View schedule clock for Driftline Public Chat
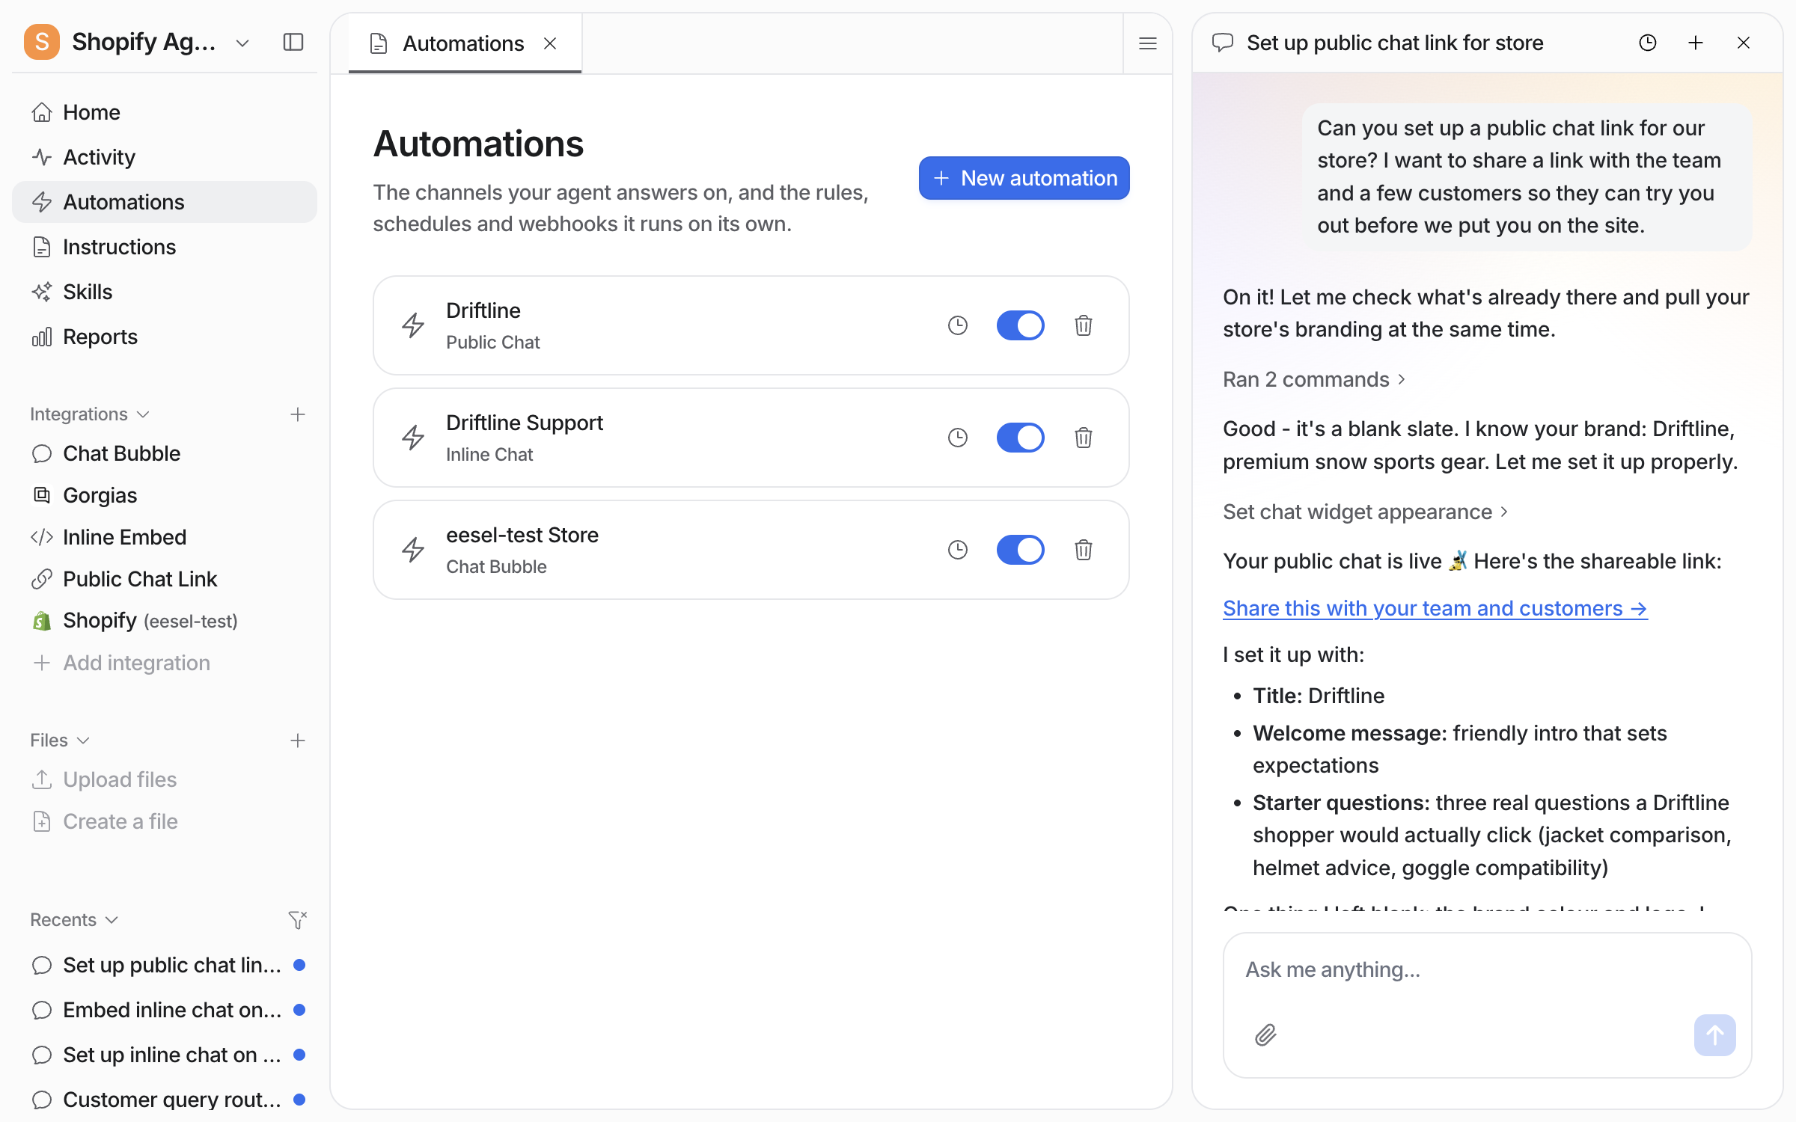This screenshot has width=1796, height=1122. tap(958, 325)
